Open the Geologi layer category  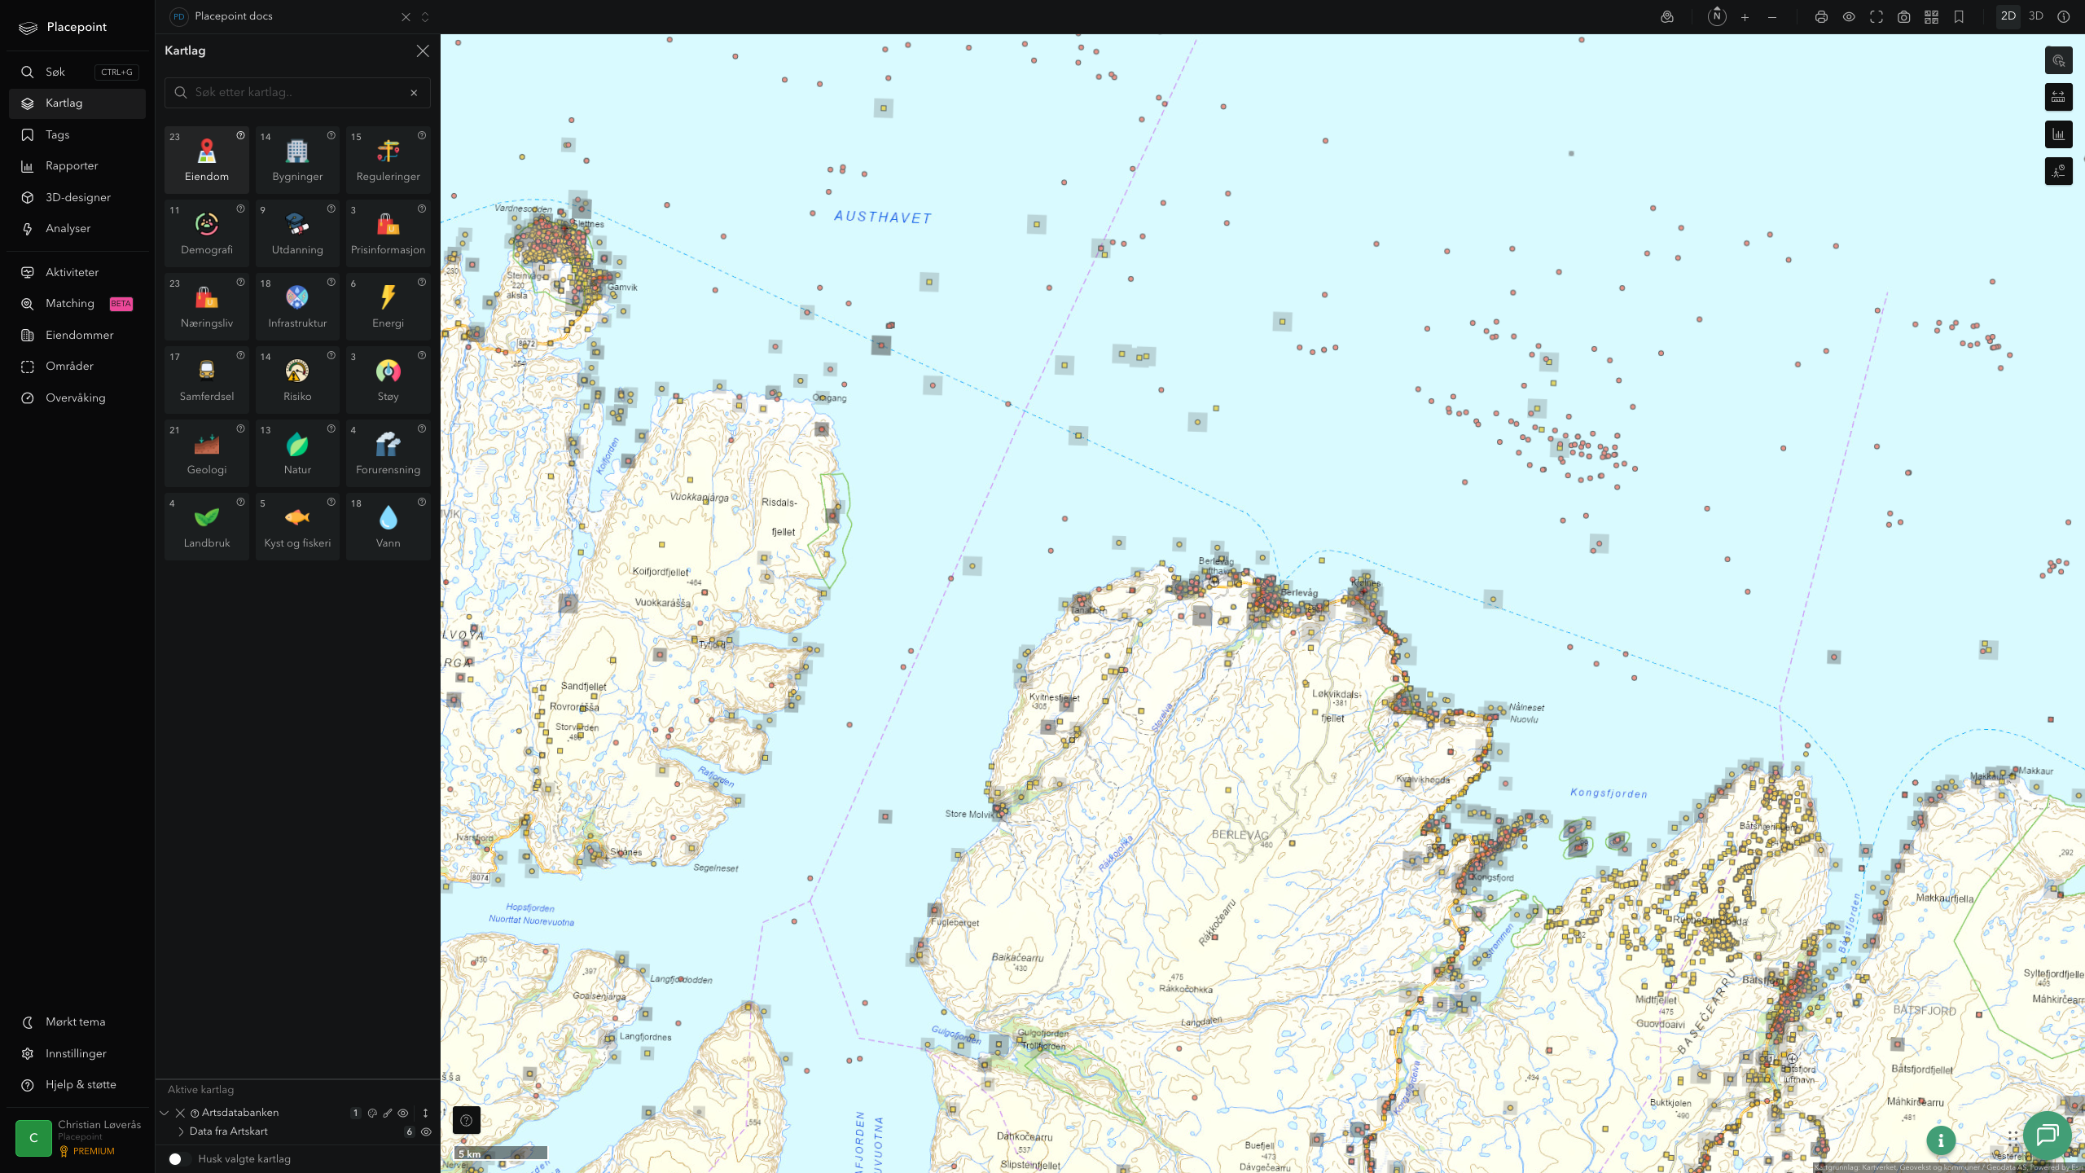(207, 453)
